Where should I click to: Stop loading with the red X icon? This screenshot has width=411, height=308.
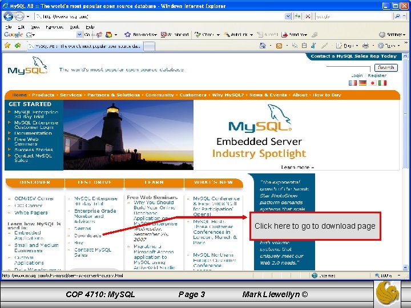tap(308, 17)
